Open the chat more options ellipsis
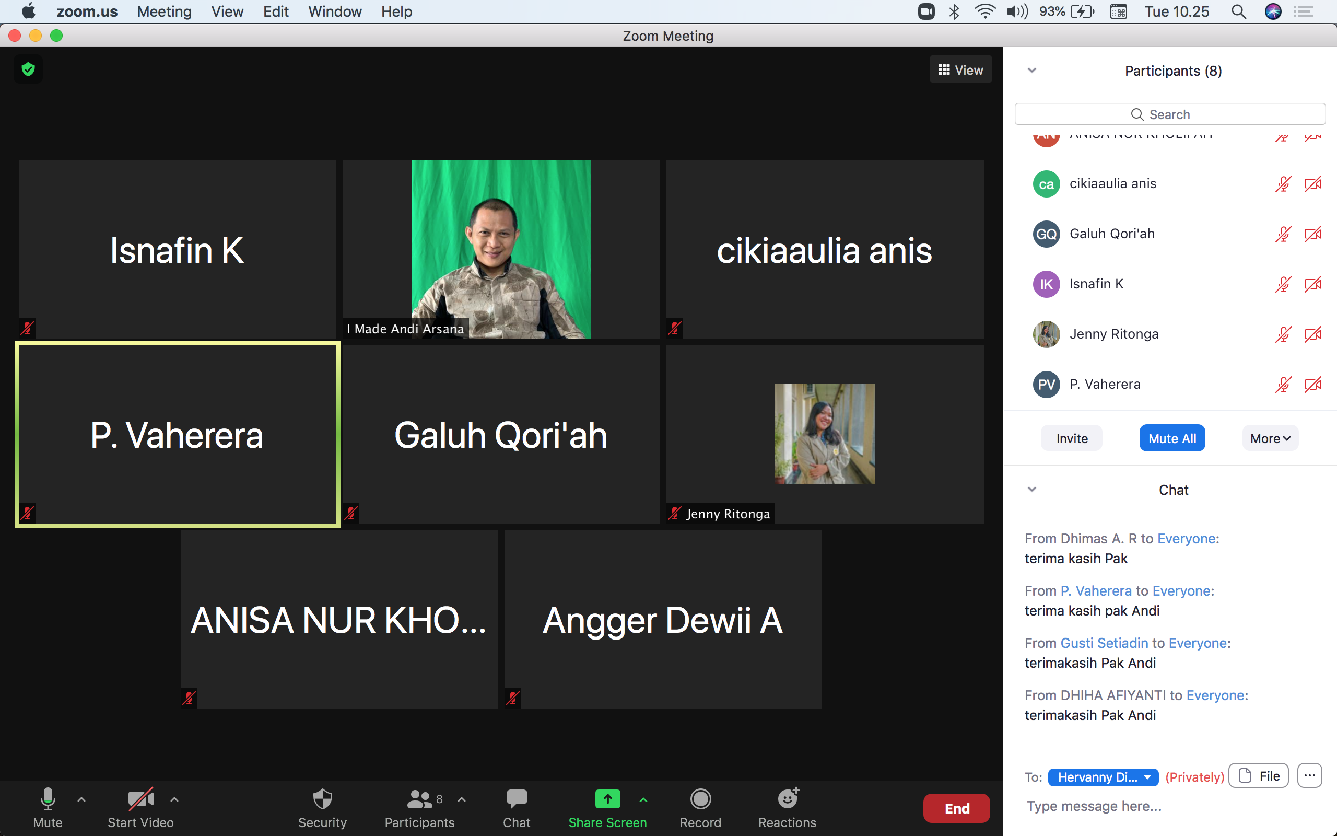 coord(1309,776)
